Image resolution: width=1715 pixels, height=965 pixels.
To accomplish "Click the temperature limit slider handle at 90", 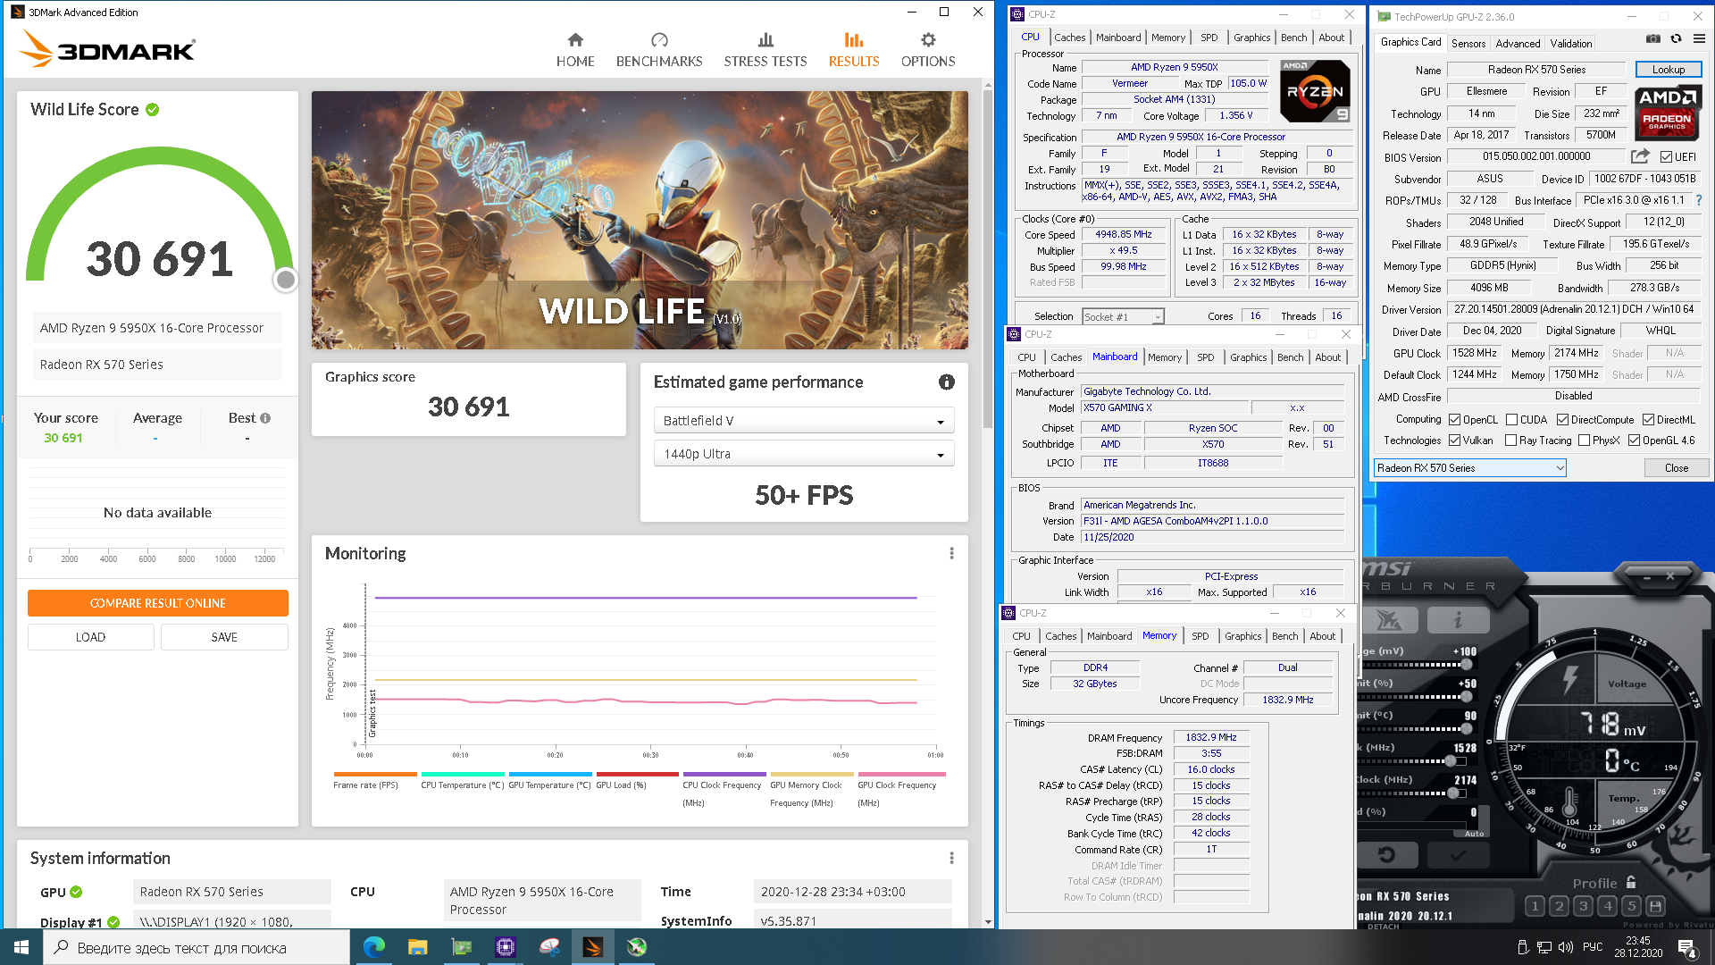I will pos(1466,728).
